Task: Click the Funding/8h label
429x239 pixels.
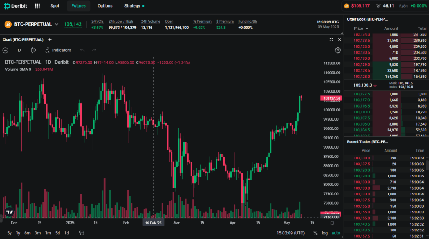Action: coord(248,21)
